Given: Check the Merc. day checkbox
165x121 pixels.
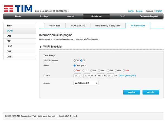Looking at the screenshot, I should point(99,70).
